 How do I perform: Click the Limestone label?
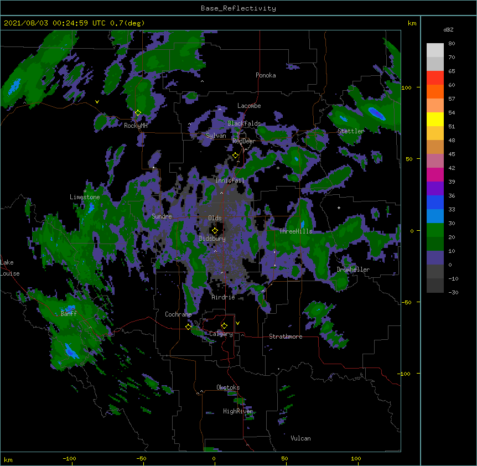(85, 197)
